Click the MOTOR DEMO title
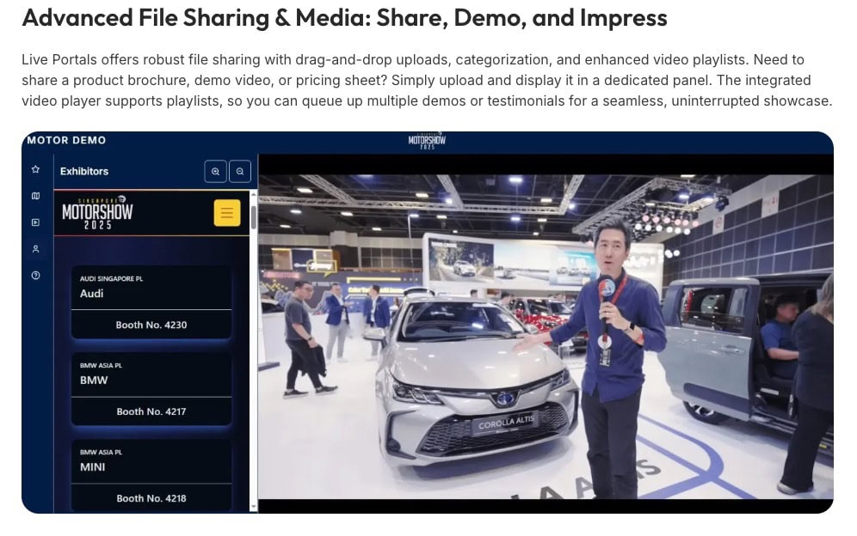 (x=66, y=140)
